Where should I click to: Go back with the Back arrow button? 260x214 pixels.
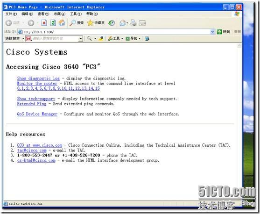(x=8, y=23)
